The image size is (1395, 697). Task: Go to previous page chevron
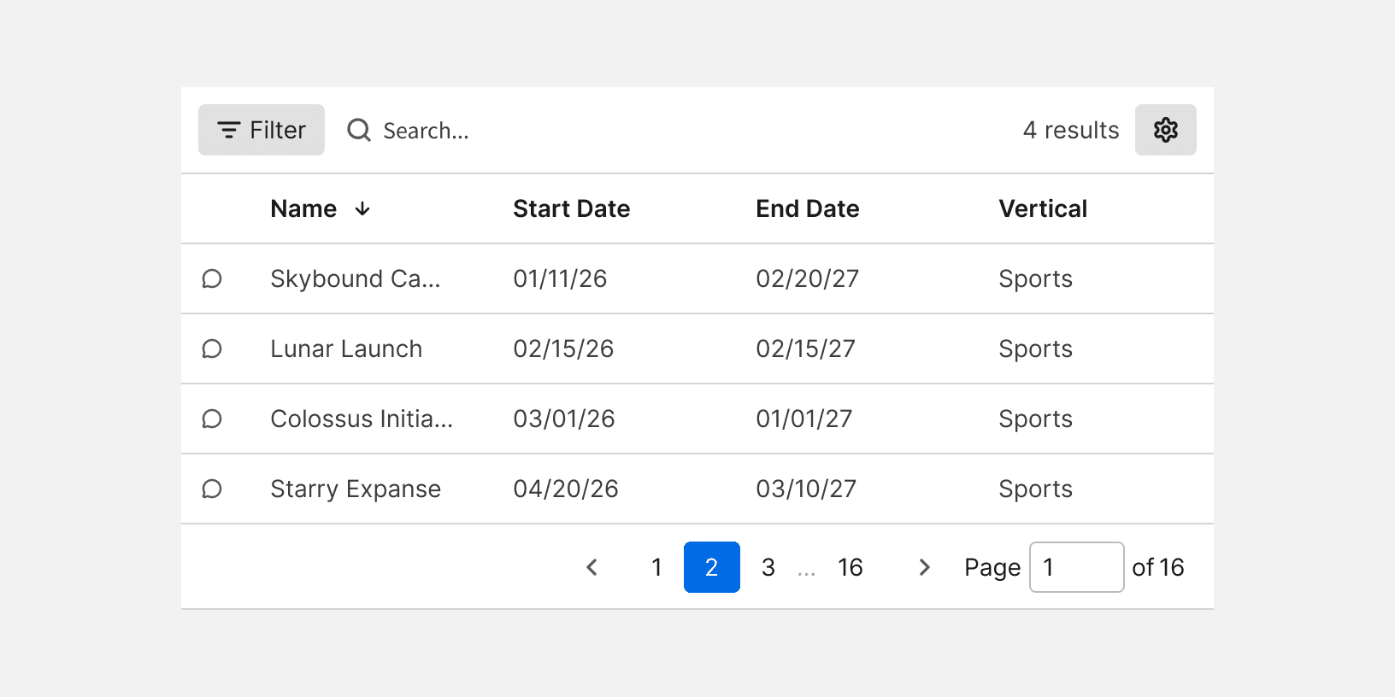pyautogui.click(x=592, y=567)
